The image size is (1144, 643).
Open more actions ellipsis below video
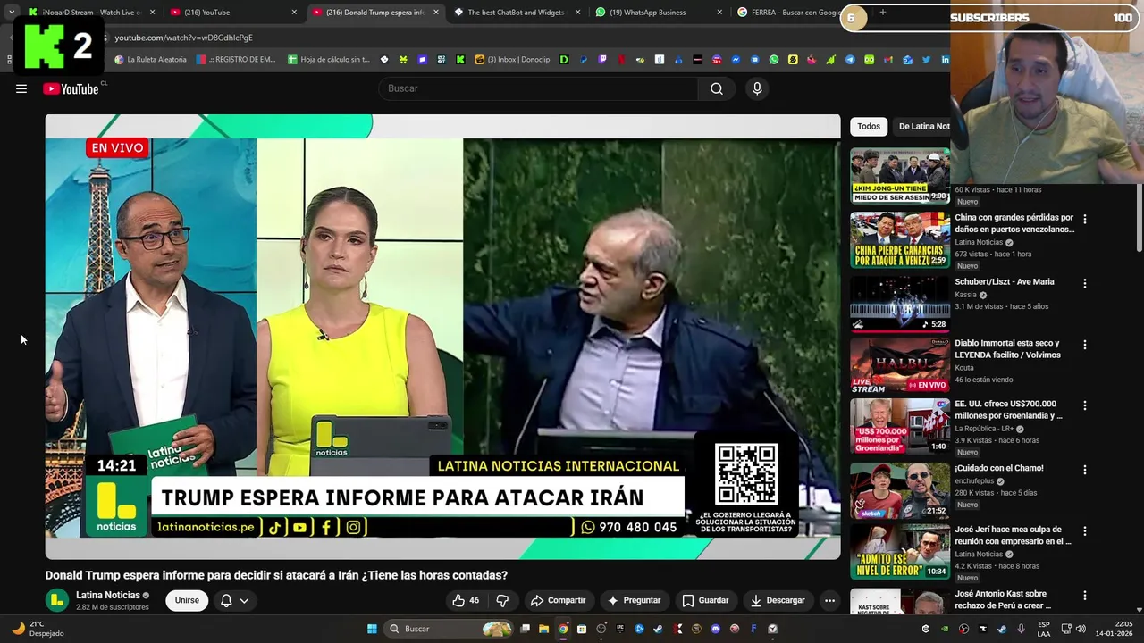click(x=829, y=600)
